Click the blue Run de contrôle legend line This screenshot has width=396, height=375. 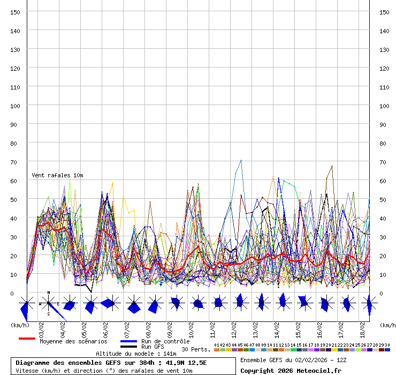(128, 341)
